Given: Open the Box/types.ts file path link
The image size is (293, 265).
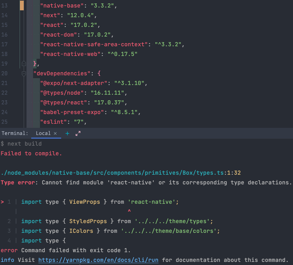Looking at the screenshot, I should coord(112,173).
